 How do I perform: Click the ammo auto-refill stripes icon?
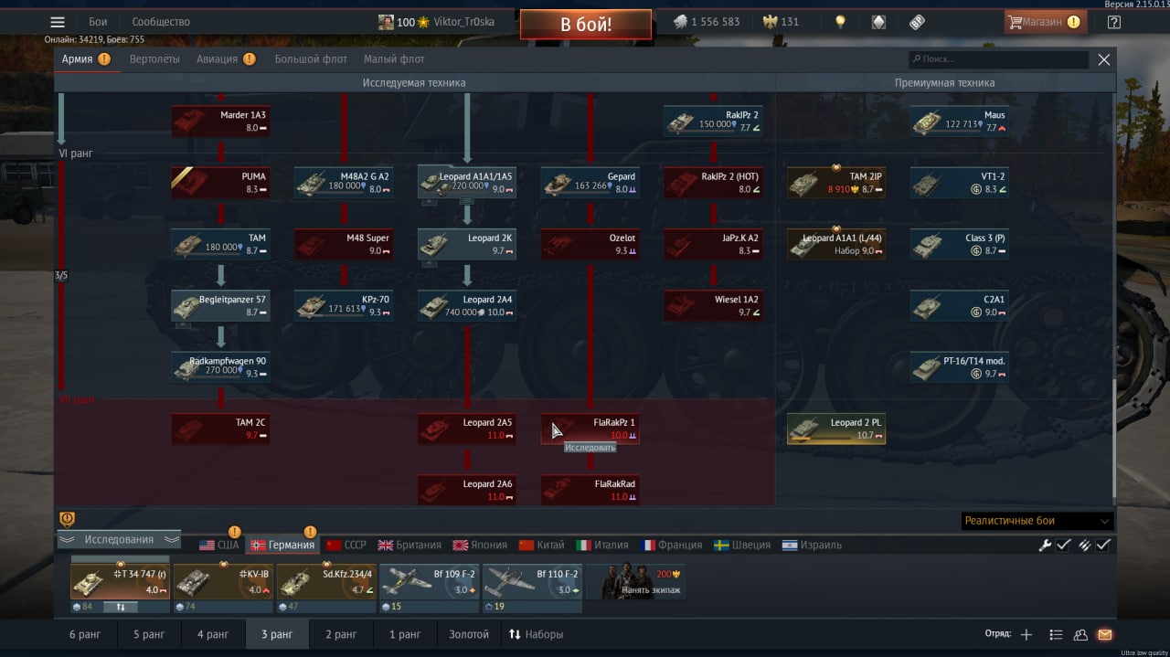1084,545
